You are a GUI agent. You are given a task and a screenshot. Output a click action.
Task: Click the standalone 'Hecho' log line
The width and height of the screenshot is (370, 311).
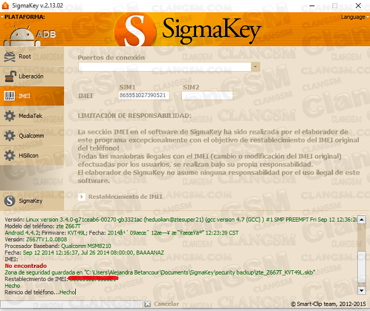[x=12, y=286]
